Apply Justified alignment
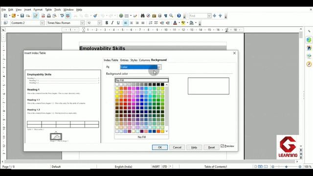This screenshot has width=313, height=176. point(143,23)
